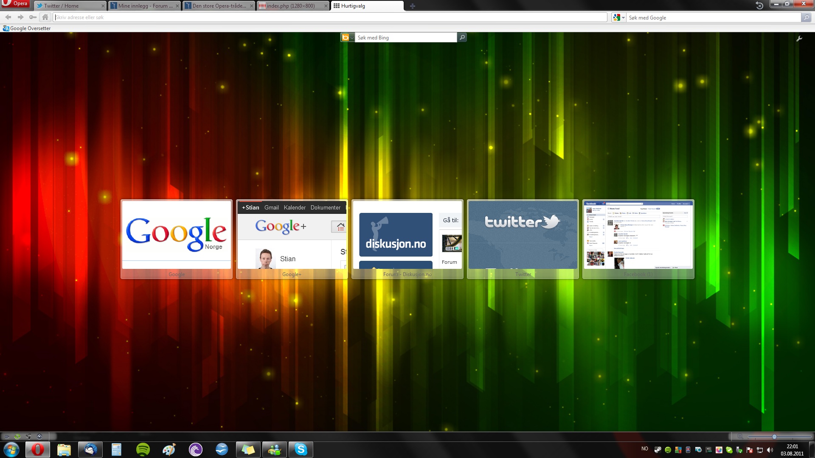
Task: Open the Forum - Diskusjon.no speed dial
Action: click(407, 239)
